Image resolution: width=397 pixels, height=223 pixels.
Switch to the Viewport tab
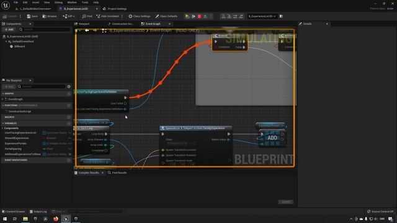pos(84,24)
